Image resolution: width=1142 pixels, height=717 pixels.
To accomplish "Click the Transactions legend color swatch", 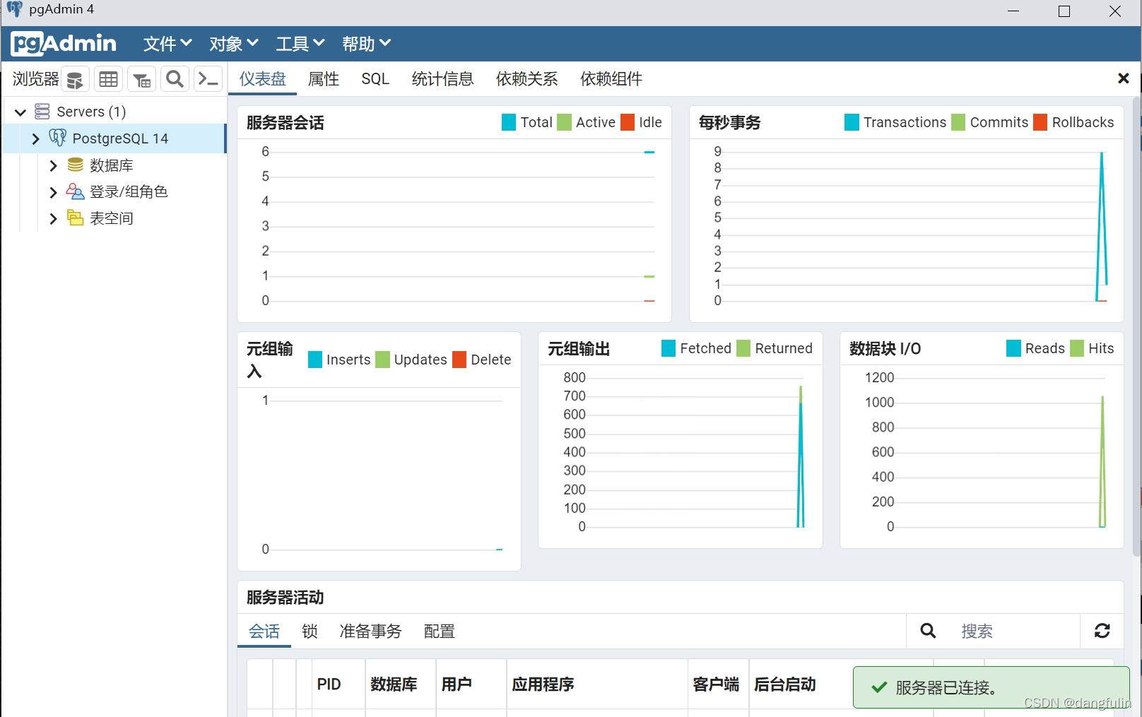I will (x=852, y=122).
